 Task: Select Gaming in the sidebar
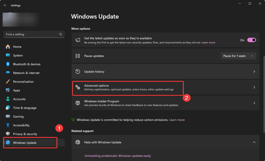pos(34,116)
